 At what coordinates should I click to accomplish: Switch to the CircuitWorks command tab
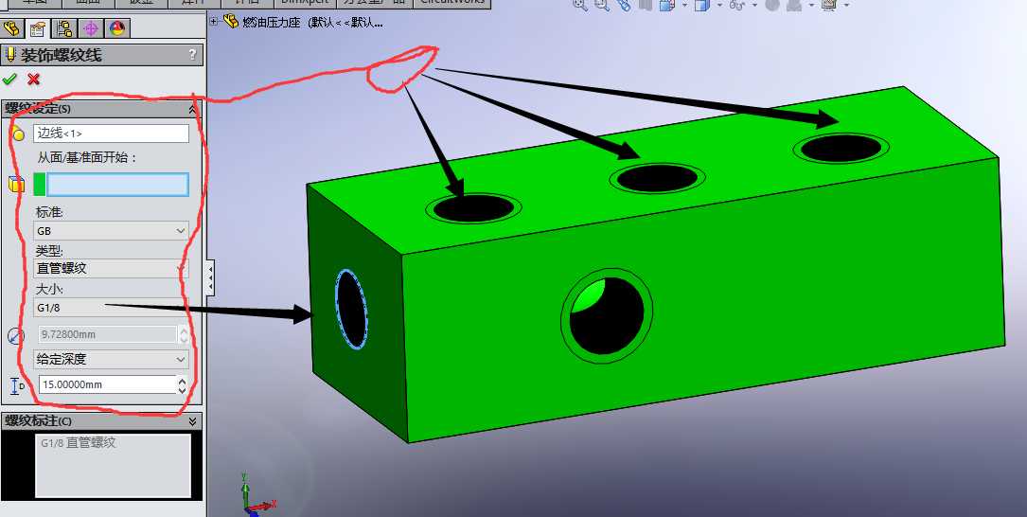pyautogui.click(x=452, y=3)
